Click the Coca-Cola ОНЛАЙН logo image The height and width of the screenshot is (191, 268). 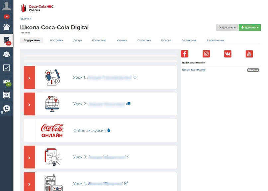click(52, 131)
